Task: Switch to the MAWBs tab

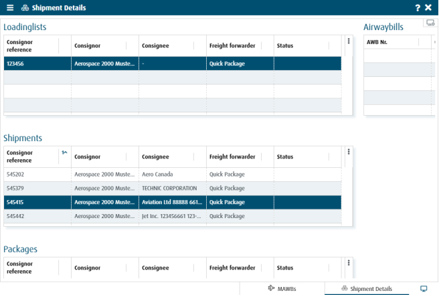Action: (282, 288)
